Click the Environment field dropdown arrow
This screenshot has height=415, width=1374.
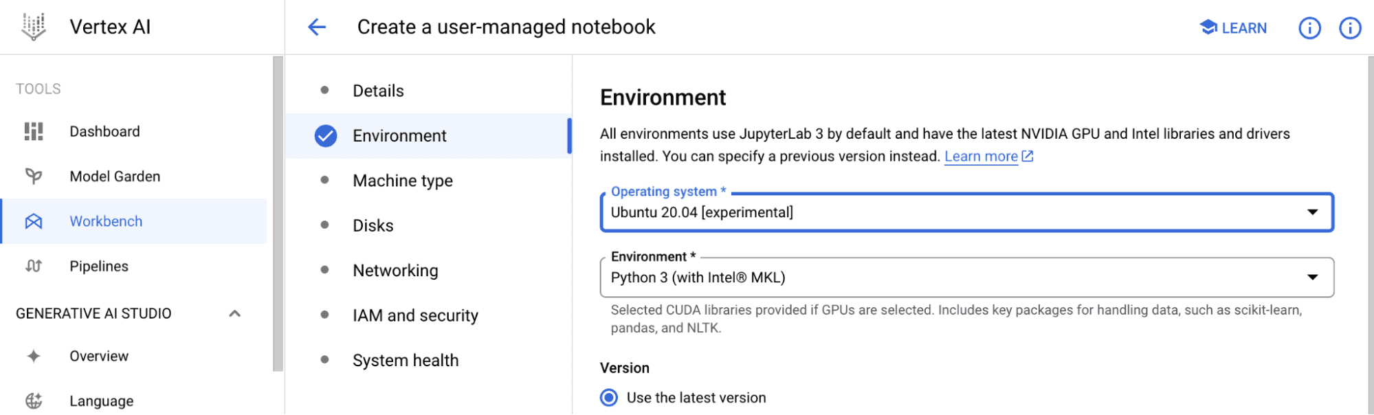1312,278
